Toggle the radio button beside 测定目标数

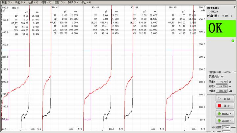234,72
